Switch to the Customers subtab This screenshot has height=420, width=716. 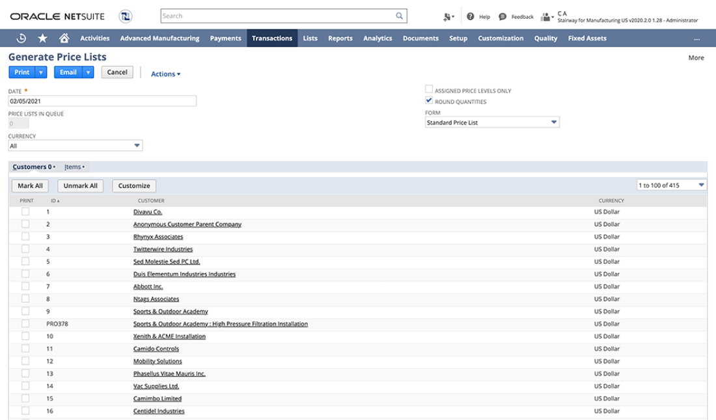point(34,167)
